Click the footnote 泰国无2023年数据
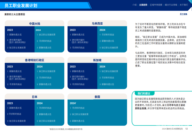This screenshot has width=192, height=136. [66, 129]
